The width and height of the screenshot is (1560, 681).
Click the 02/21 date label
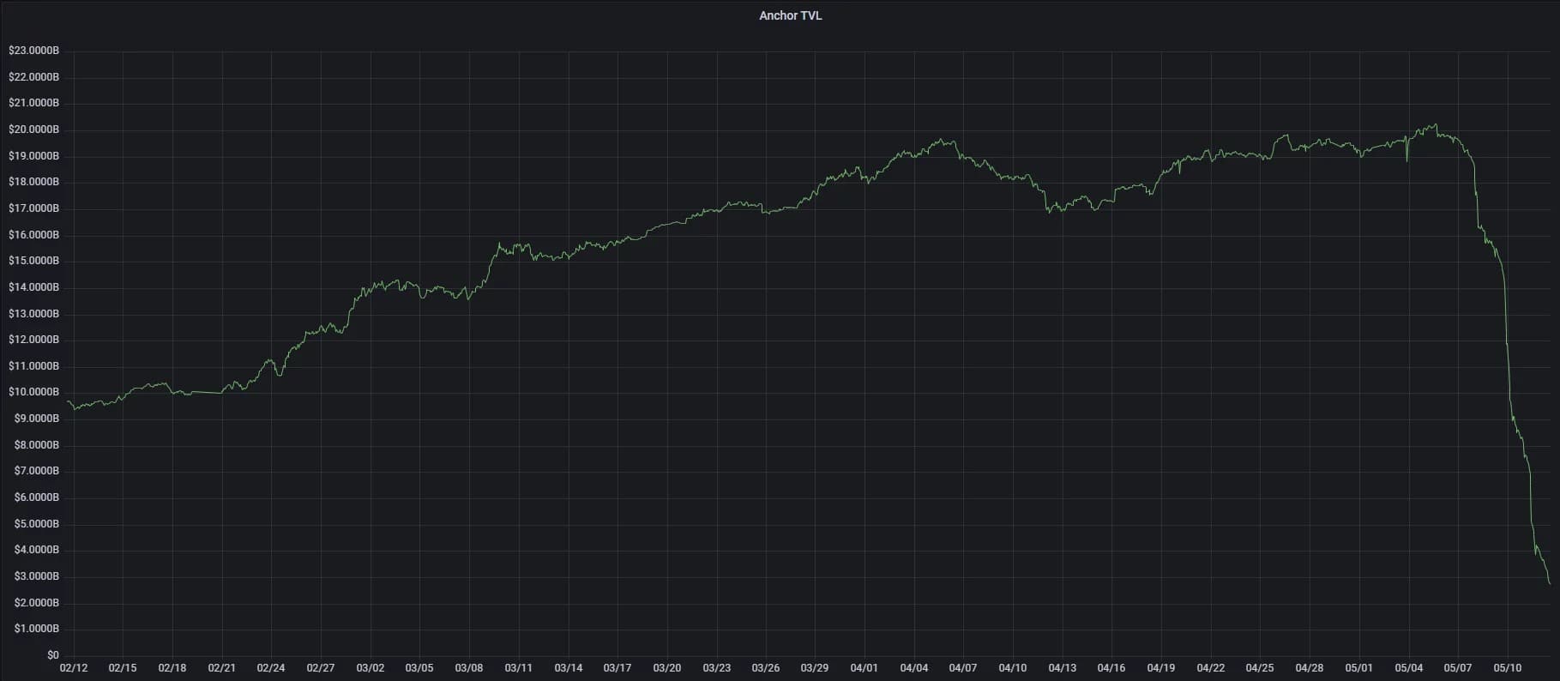[x=221, y=668]
